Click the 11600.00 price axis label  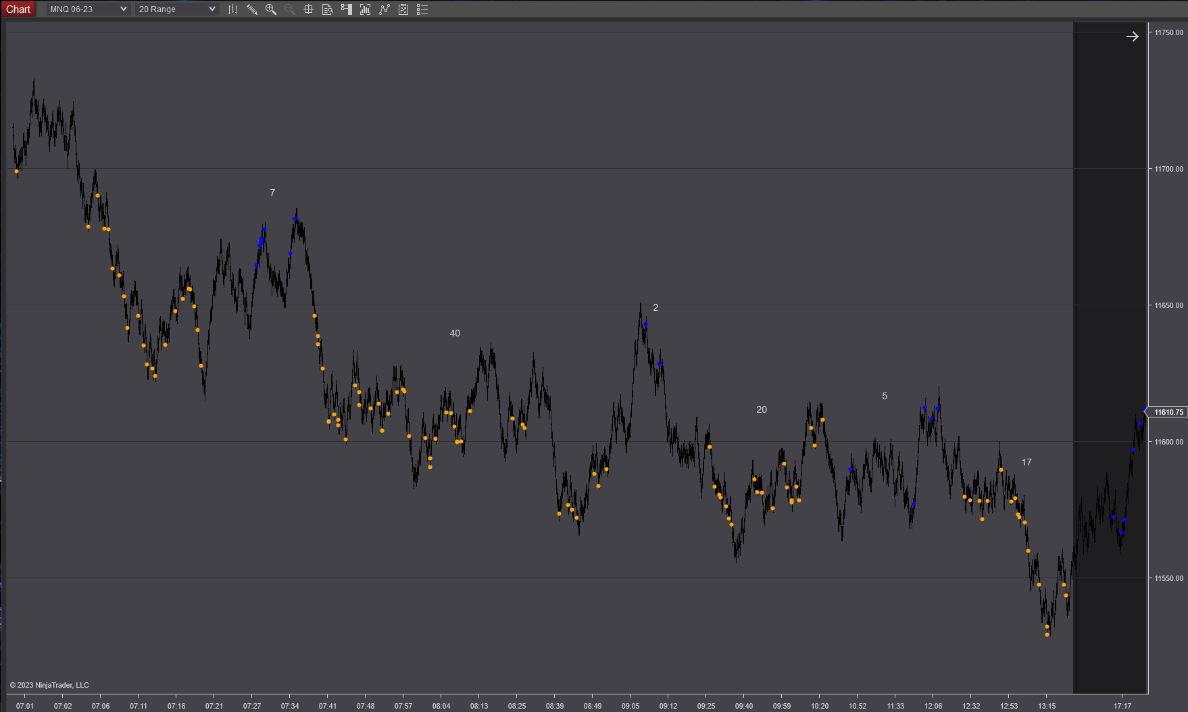[x=1169, y=442]
